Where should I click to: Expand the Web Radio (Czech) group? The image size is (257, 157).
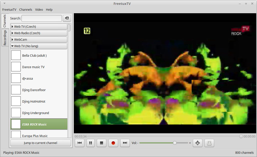39,33
